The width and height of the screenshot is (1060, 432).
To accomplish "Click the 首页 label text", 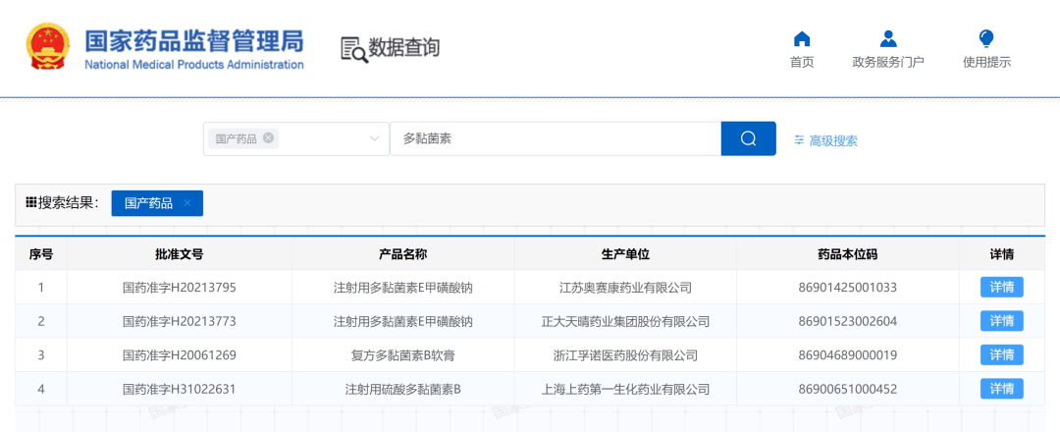I will click(802, 62).
